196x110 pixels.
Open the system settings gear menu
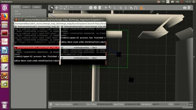194,2
